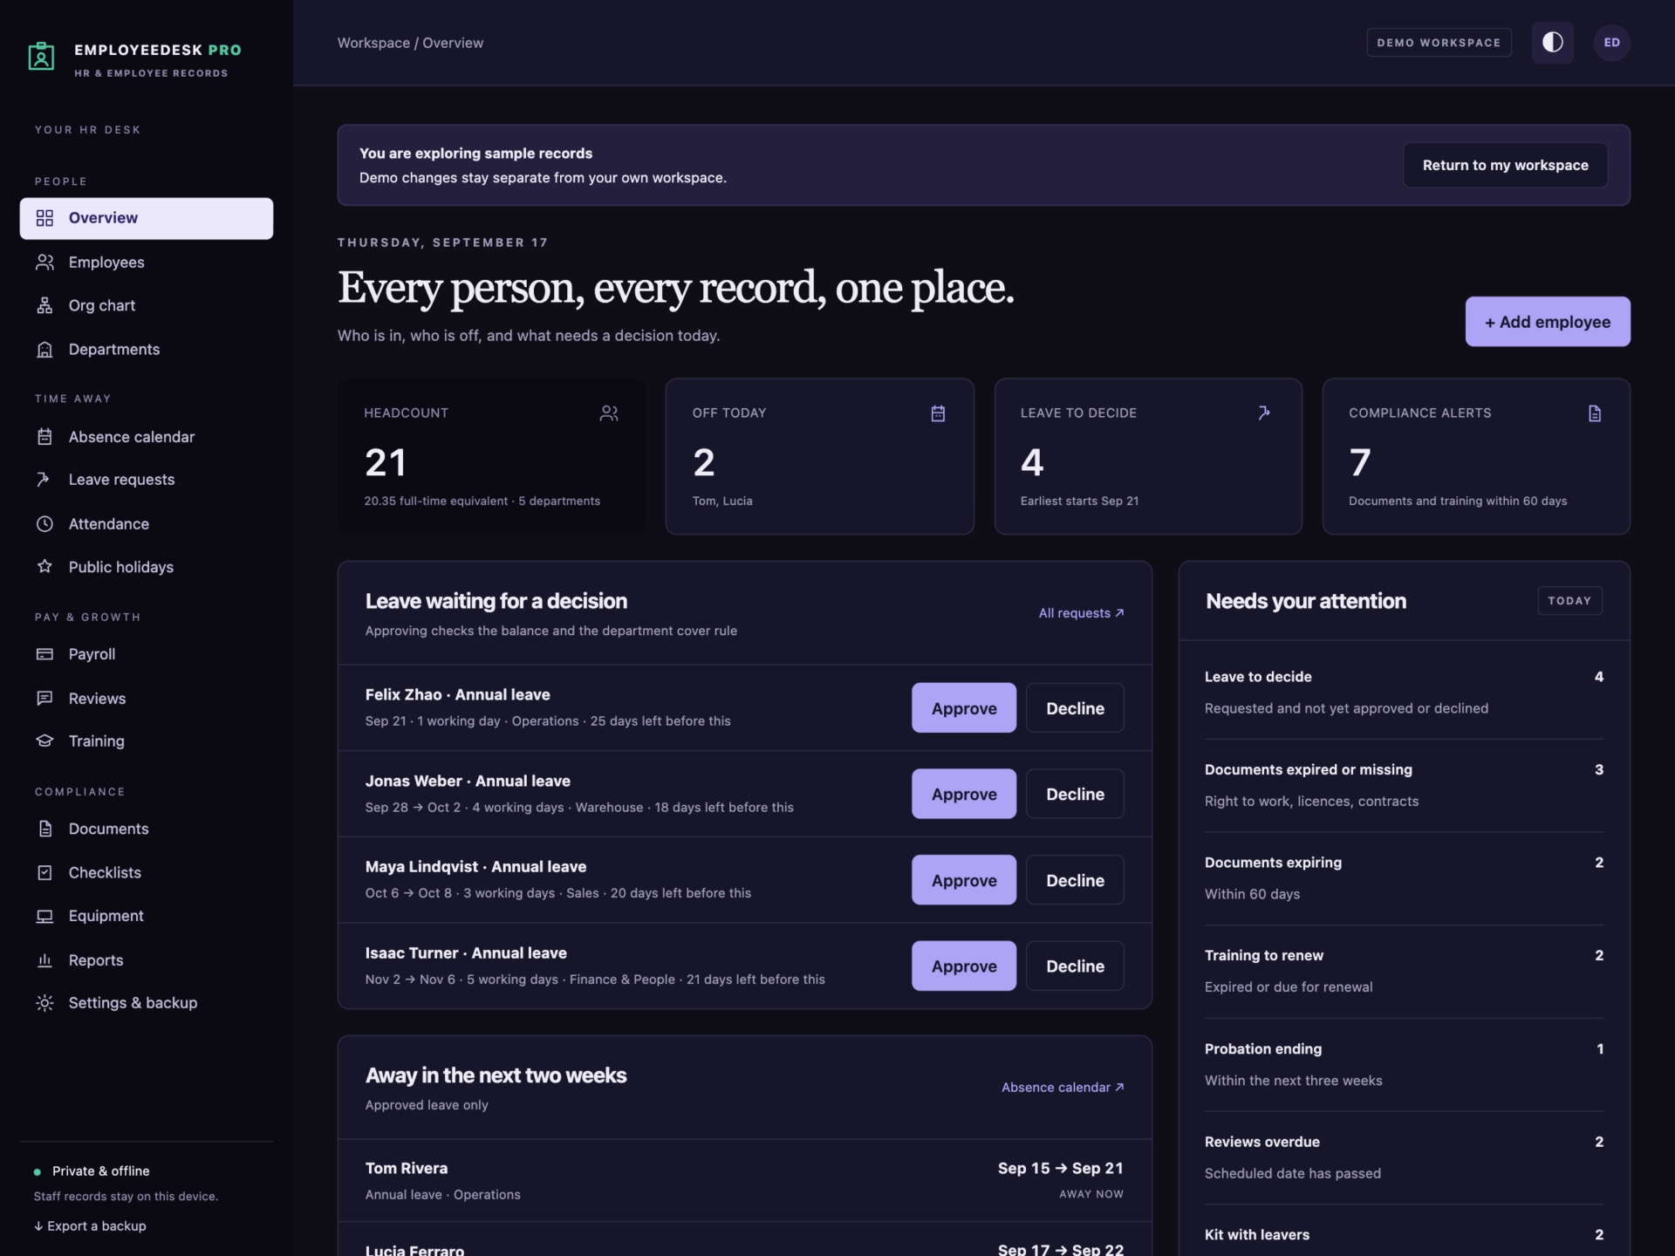Open the Headcount stat card
Image resolution: width=1675 pixels, height=1256 pixels.
(491, 456)
